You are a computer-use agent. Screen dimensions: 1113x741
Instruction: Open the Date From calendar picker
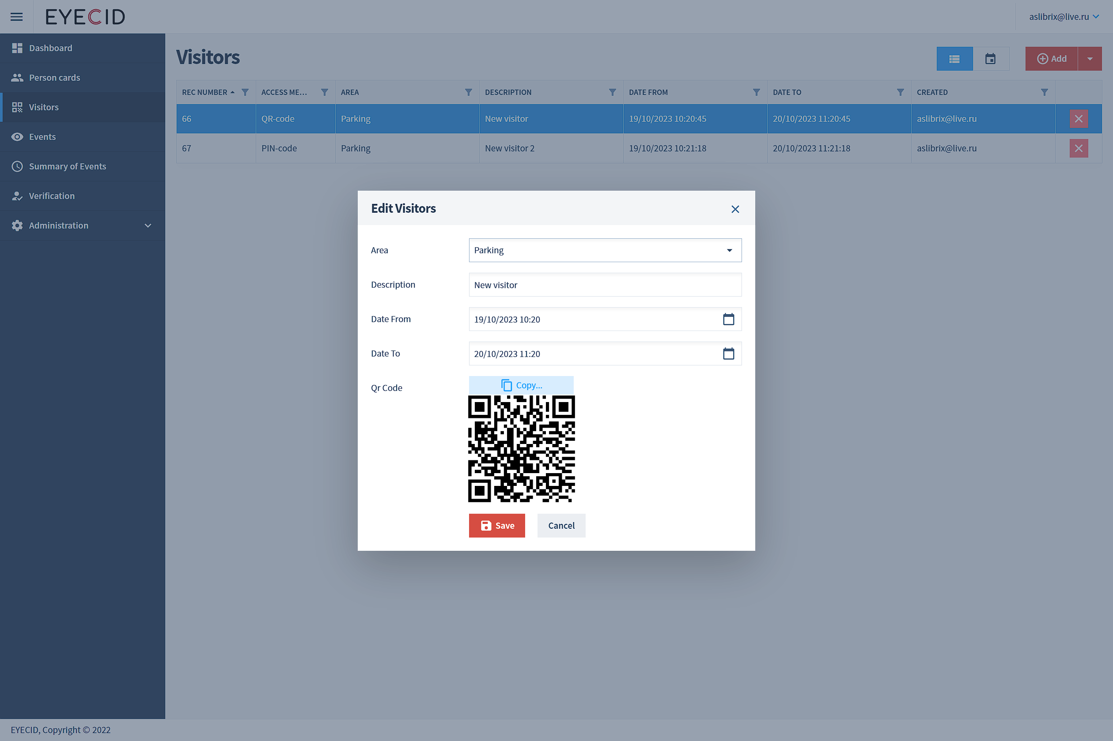pyautogui.click(x=729, y=320)
